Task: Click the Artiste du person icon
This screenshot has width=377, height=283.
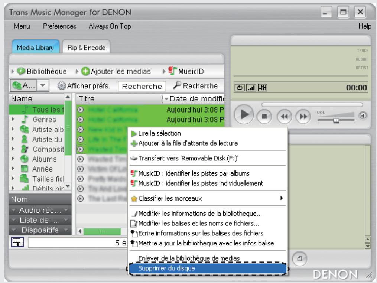Action: point(24,139)
